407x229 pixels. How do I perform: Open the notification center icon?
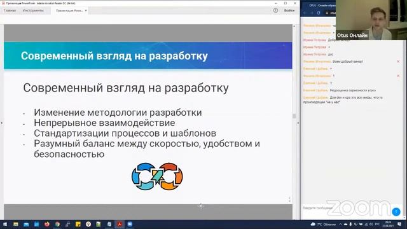(399, 224)
